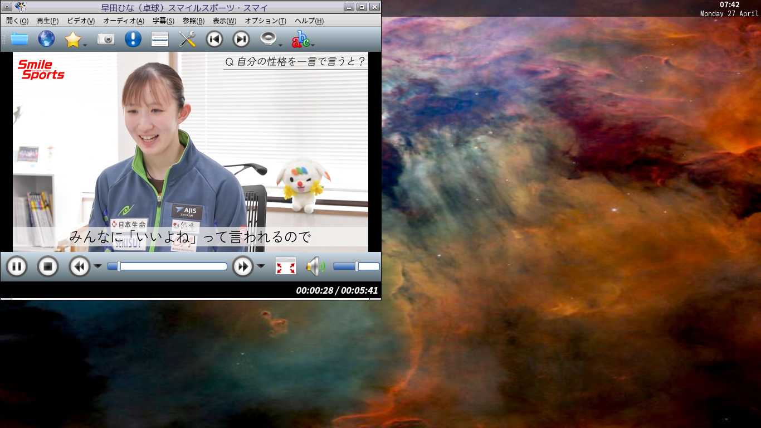Open the window menu button in title bar

(8, 7)
